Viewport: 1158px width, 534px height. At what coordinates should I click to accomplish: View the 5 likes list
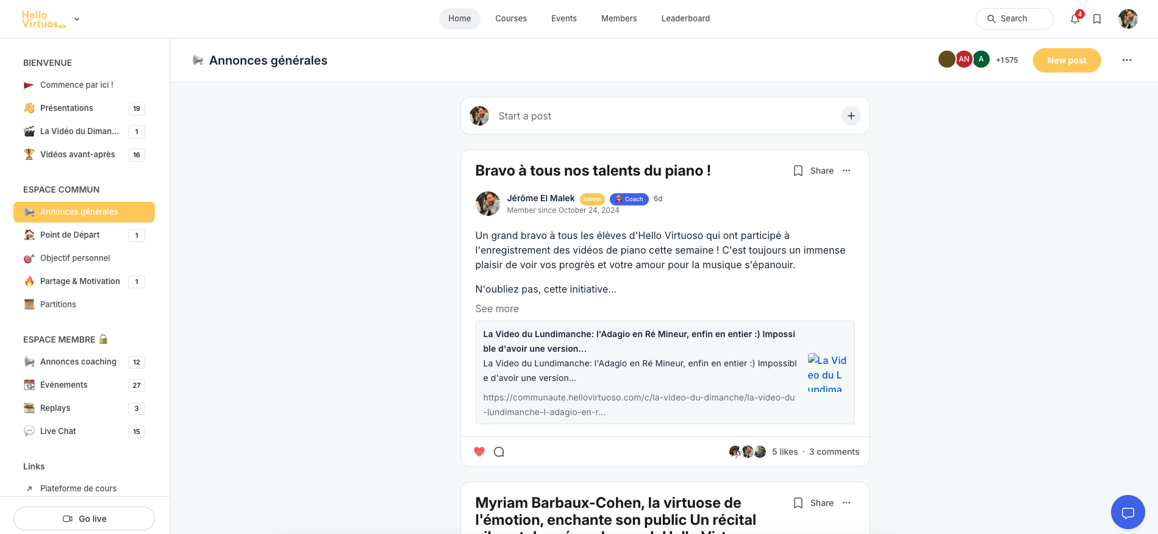[x=785, y=452]
